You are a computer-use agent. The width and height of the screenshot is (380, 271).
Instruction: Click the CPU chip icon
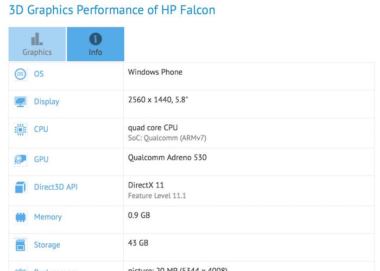coord(21,130)
